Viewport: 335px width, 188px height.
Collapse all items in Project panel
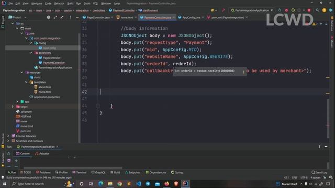(x=62, y=17)
